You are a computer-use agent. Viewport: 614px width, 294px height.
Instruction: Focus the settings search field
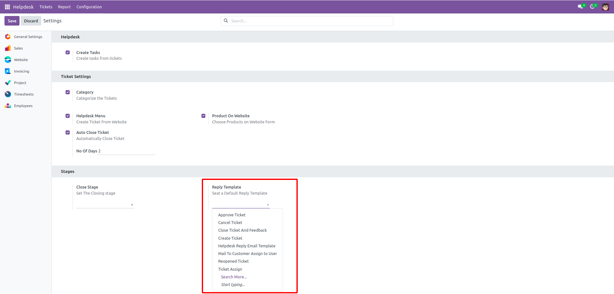(x=307, y=21)
